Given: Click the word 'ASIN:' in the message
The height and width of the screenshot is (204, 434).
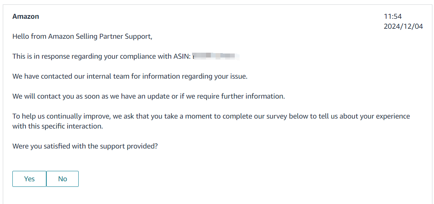Looking at the screenshot, I should [182, 56].
